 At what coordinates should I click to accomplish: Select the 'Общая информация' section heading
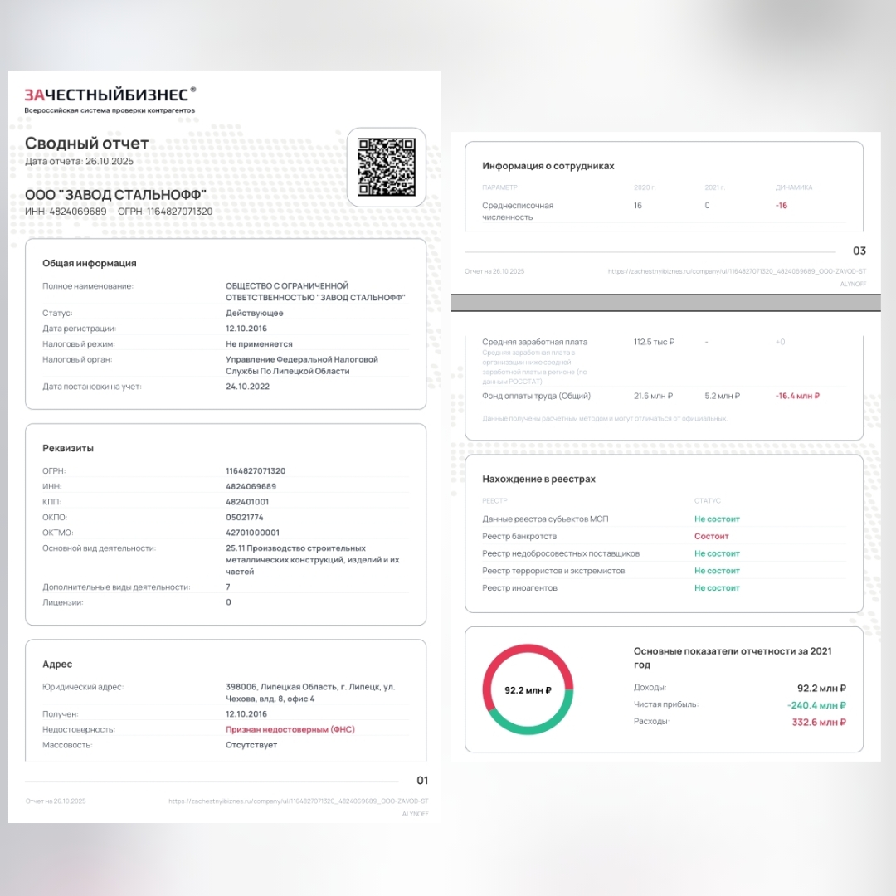(x=90, y=263)
